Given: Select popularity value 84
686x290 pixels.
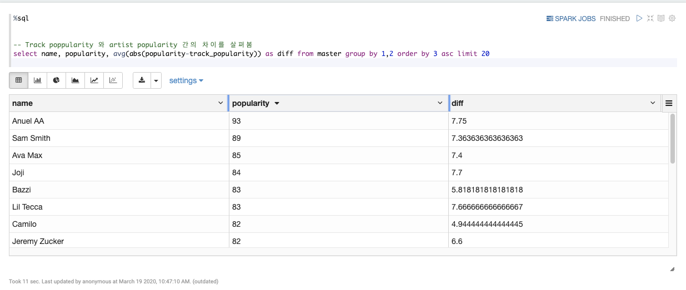Looking at the screenshot, I should (x=339, y=172).
